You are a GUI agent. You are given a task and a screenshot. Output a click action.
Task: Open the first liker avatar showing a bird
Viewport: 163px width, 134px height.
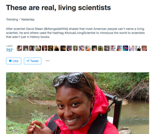pos(19,48)
